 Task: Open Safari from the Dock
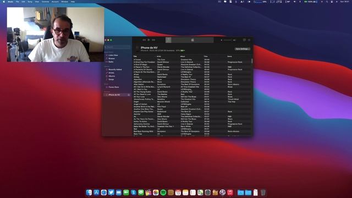pos(104,193)
